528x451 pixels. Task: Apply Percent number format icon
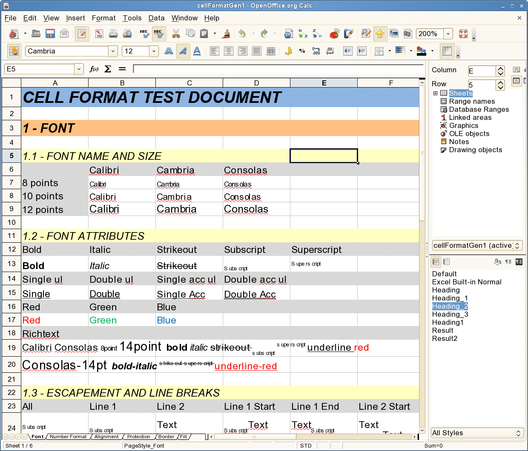tap(302, 51)
